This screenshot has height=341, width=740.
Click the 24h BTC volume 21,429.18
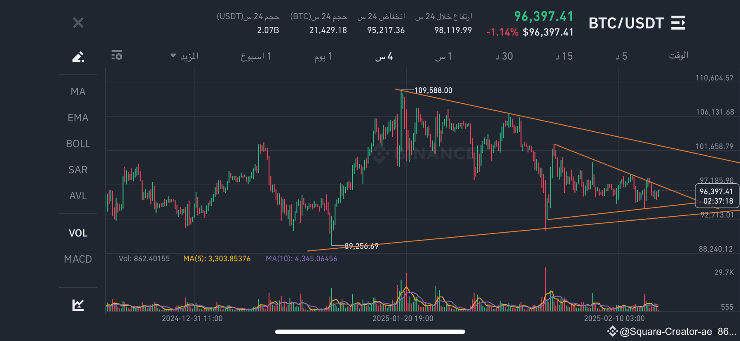point(328,30)
